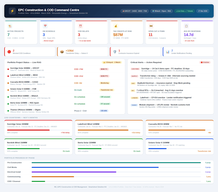
Task: Click Solano Solar II 150MW countdown progress bar
Action: pos(180,149)
